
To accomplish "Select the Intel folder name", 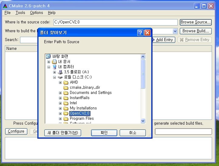I will point(73,103).
